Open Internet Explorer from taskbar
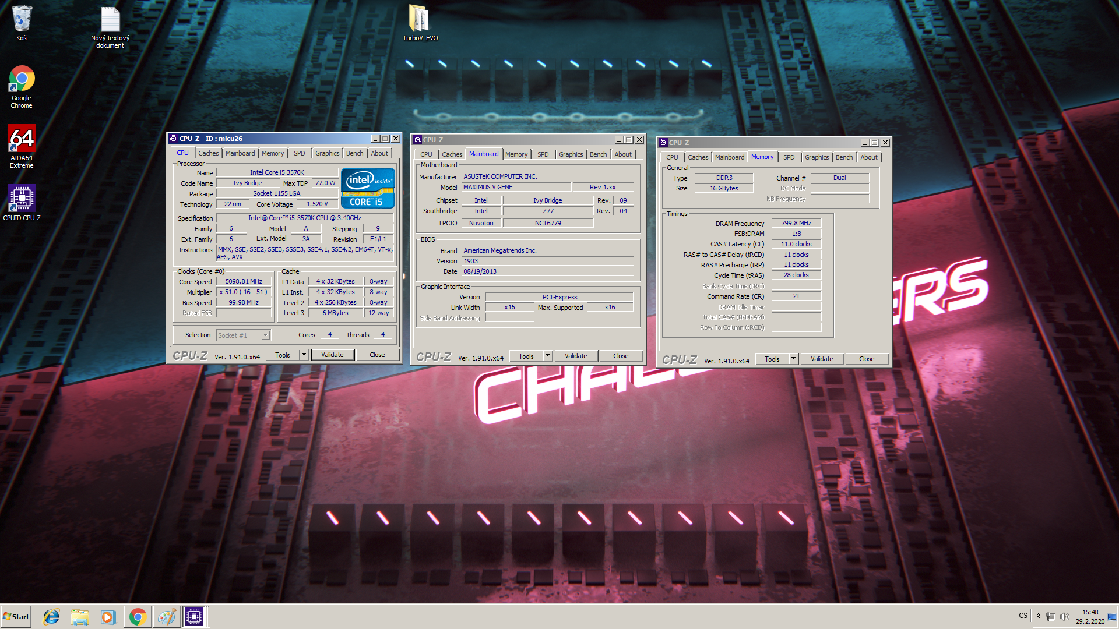The height and width of the screenshot is (629, 1119). tap(51, 617)
